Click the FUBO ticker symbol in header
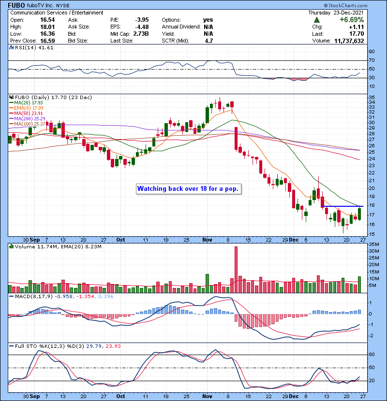Viewport: 387px width, 401px height. 16,5
